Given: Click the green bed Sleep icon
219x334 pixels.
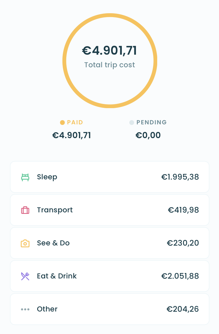Looking at the screenshot, I should (25, 177).
